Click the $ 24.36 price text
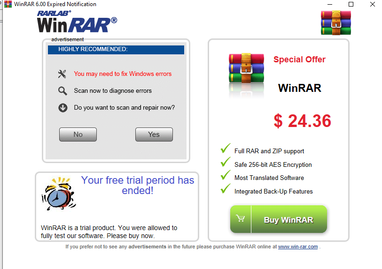382x269 pixels. (x=302, y=121)
